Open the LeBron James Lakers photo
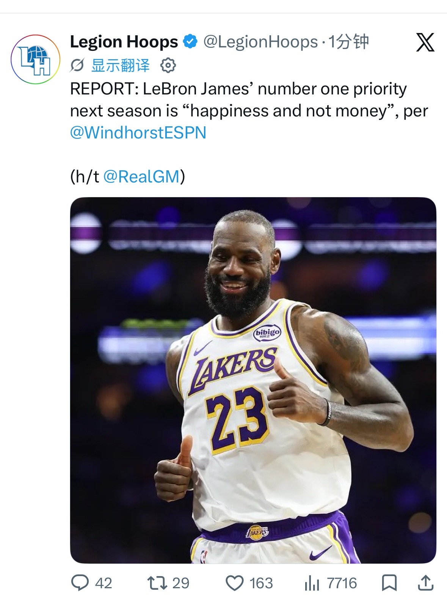This screenshot has width=447, height=600. click(253, 380)
